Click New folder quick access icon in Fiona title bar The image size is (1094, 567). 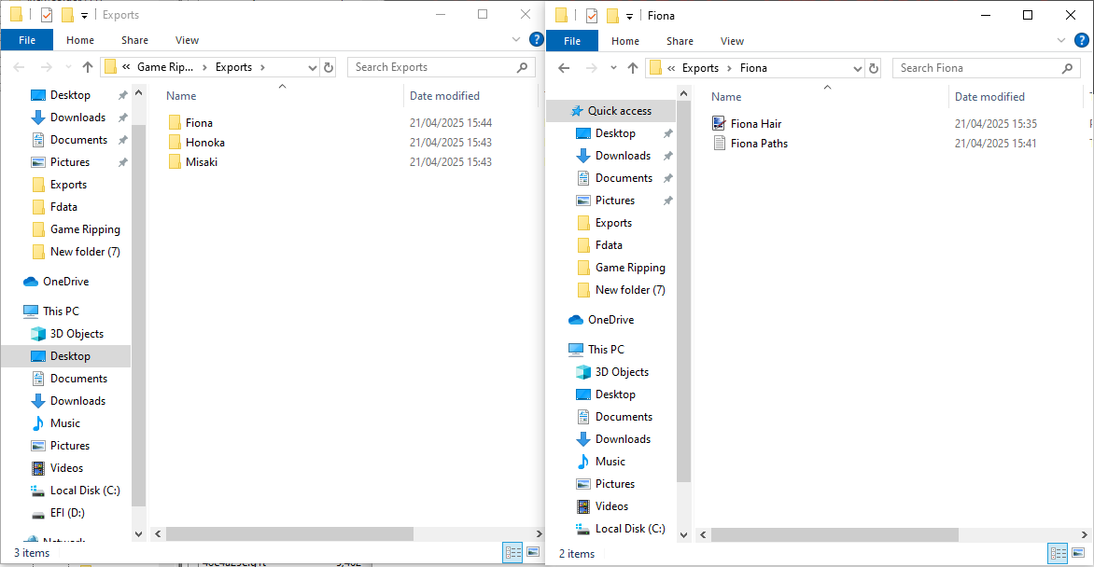pyautogui.click(x=612, y=15)
